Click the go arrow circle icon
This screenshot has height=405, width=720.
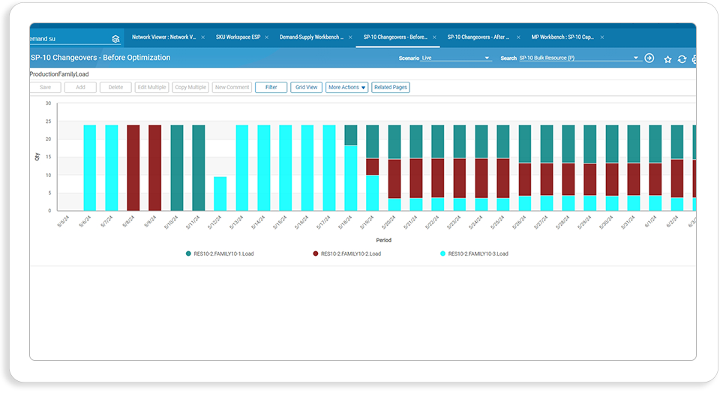[x=649, y=58]
